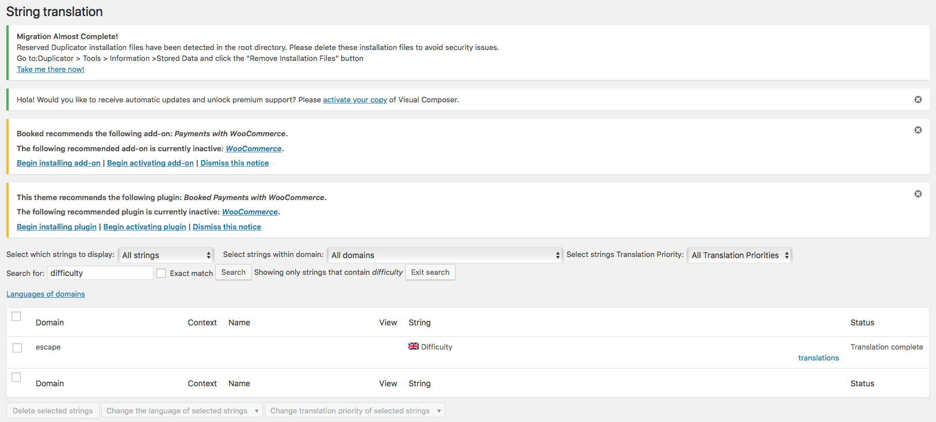Click 'Begin activating plugin' link
The image size is (936, 422).
[x=145, y=227]
